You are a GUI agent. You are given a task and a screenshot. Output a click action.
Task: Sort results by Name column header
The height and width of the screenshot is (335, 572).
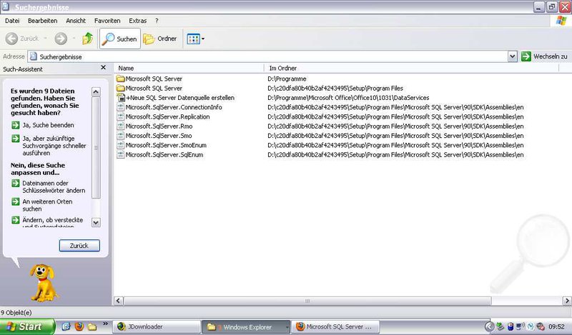189,68
